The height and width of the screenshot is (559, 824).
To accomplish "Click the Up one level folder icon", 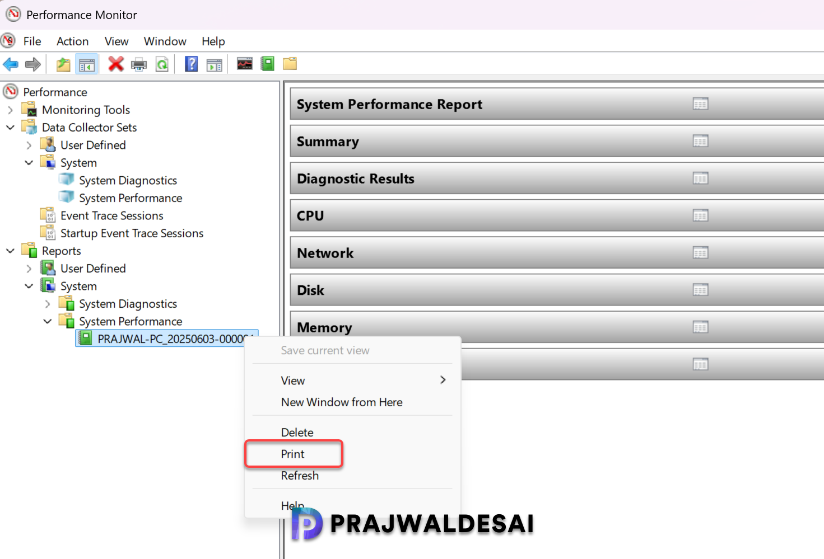I will [63, 64].
